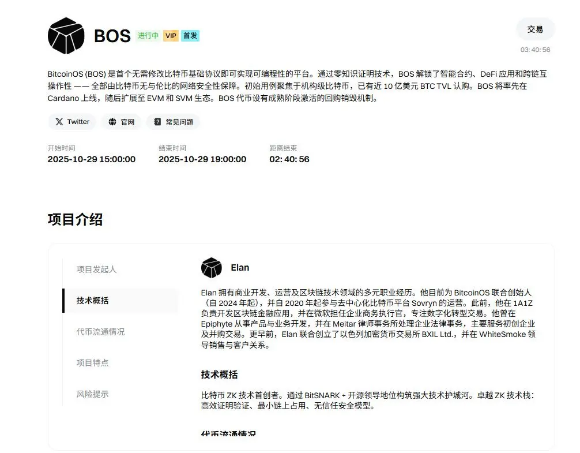Viewport: 580px width, 453px height.
Task: Click end time 2025-10-29 19:00:00
Action: pos(202,159)
